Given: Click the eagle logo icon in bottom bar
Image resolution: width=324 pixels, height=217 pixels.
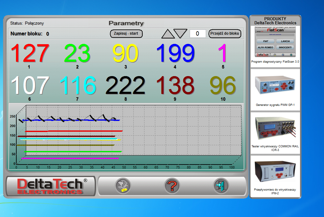Looking at the screenshot, I should coord(123,186).
